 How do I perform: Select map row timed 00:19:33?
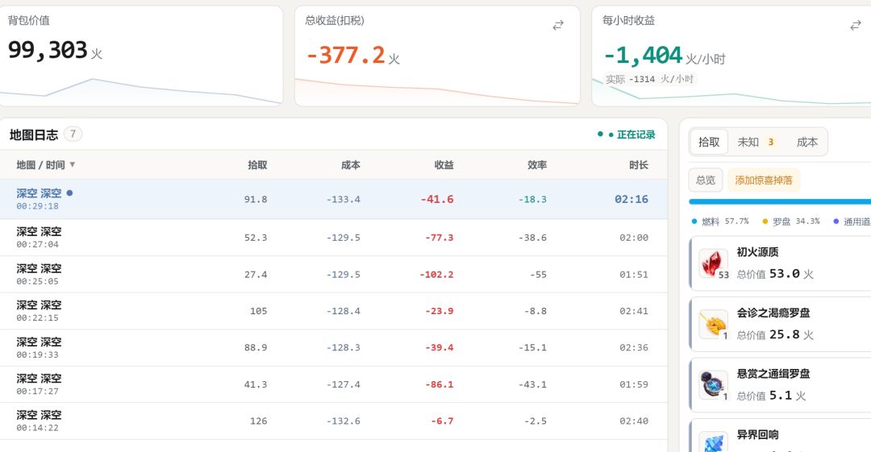pyautogui.click(x=333, y=347)
